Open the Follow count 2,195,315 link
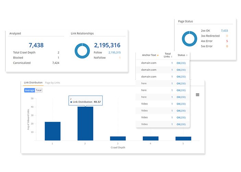This screenshot has height=172, width=241. (114, 53)
